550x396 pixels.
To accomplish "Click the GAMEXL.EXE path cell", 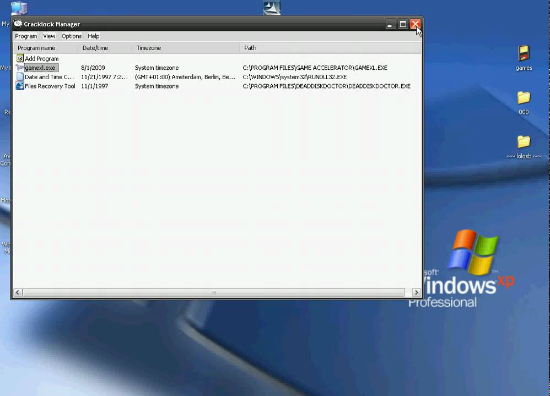I will 315,68.
